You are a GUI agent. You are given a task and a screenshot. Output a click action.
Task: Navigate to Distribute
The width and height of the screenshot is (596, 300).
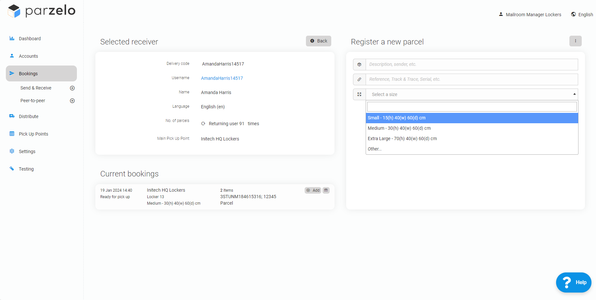tap(29, 116)
